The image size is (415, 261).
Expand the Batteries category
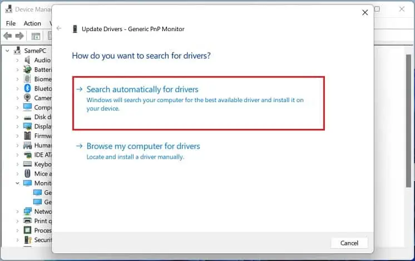pyautogui.click(x=17, y=70)
